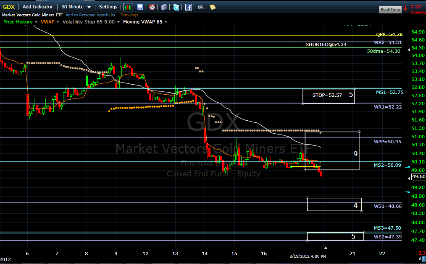
Task: Expand the Moving VWAP 65 dropdown
Action: tap(166, 22)
